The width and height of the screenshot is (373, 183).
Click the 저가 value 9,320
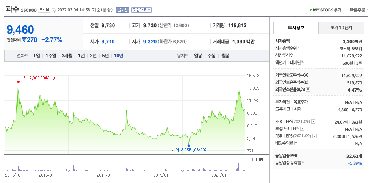(150, 42)
